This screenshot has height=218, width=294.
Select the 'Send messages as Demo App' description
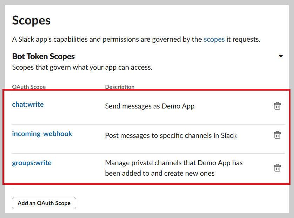coord(150,106)
